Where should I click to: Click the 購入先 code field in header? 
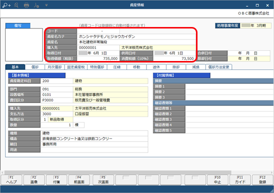(x=98, y=47)
